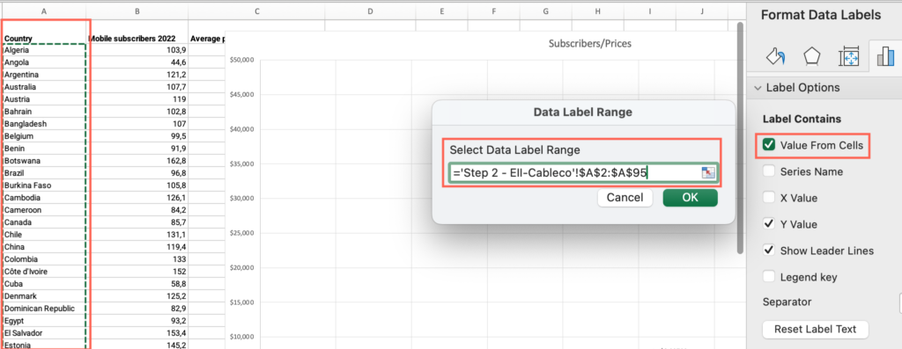Select column C header
The image size is (902, 349).
(256, 11)
